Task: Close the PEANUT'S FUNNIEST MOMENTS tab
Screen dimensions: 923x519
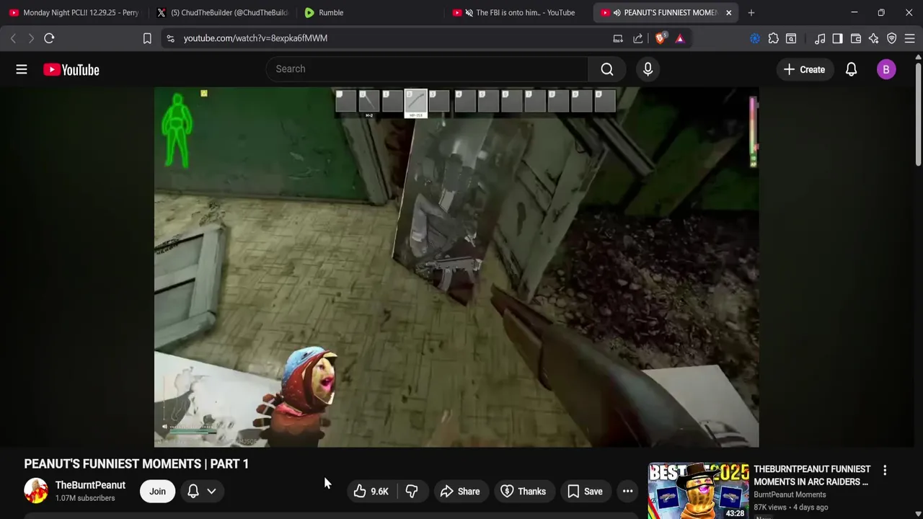Action: point(728,12)
